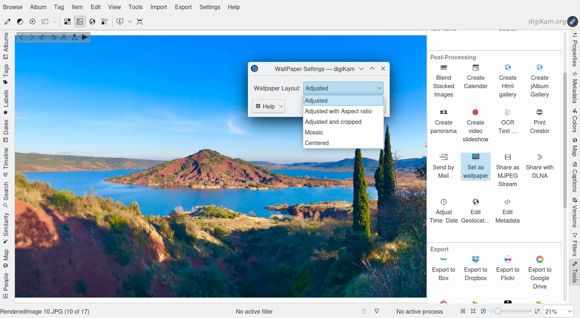Launch the Create panorama tool
Image resolution: width=580 pixels, height=318 pixels.
(x=443, y=122)
